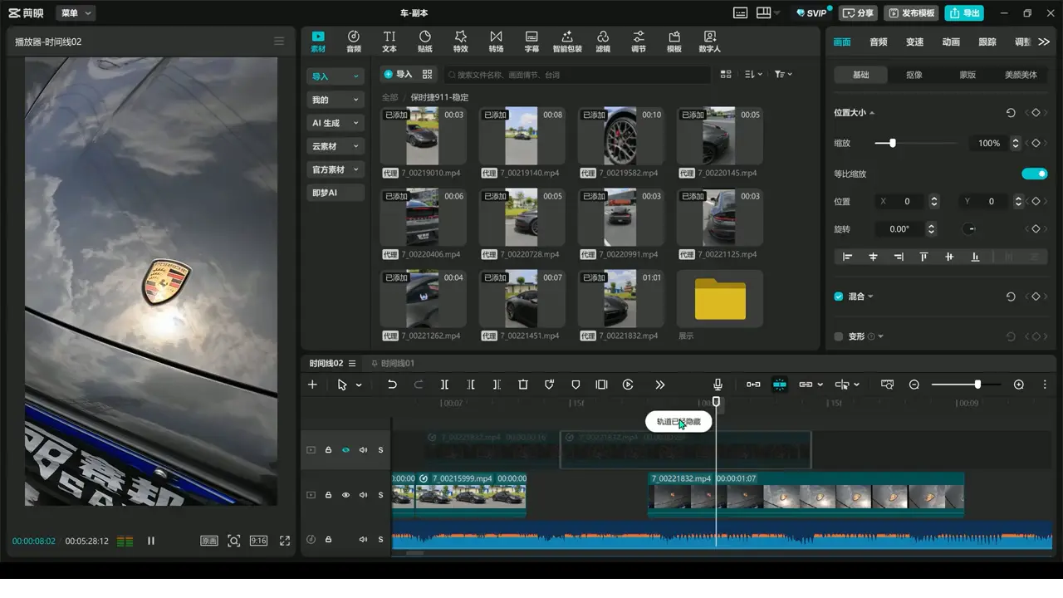
Task: Click the keyframe diamond for 缩放
Action: click(x=1036, y=144)
